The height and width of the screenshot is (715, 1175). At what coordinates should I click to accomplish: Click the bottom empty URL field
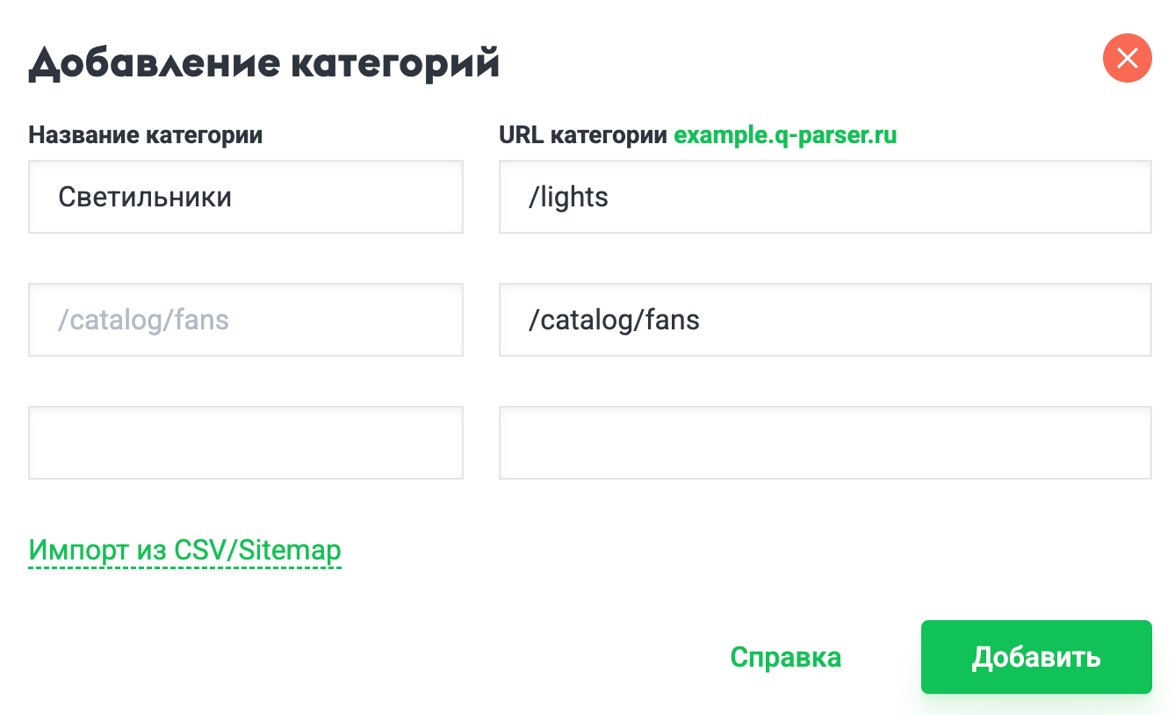pyautogui.click(x=825, y=442)
